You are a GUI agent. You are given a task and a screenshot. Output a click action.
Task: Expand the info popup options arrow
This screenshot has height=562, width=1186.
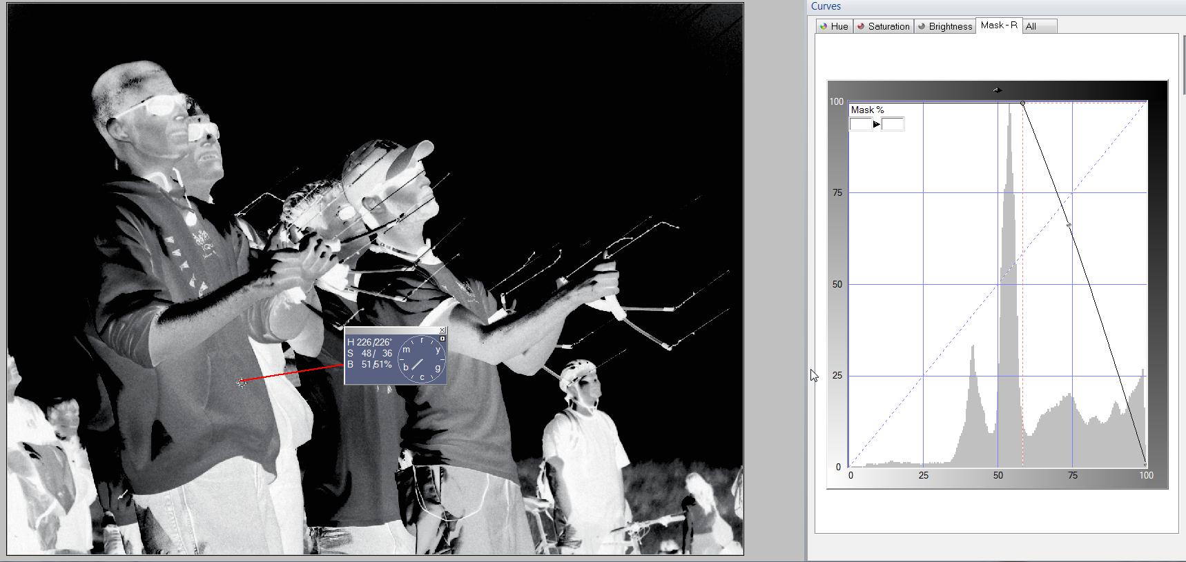[443, 339]
